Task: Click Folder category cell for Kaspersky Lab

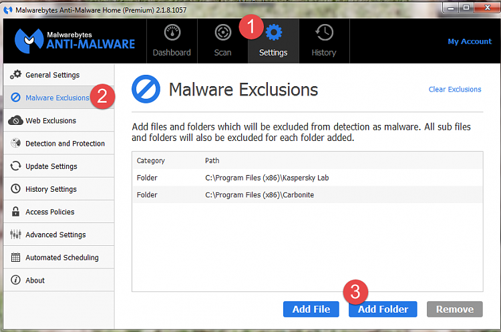Action: (x=147, y=178)
